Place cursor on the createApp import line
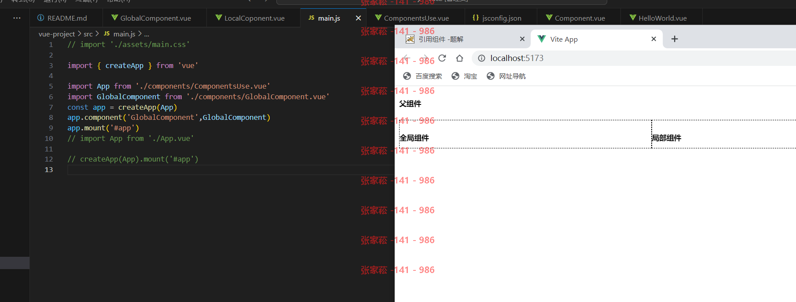The width and height of the screenshot is (796, 302). coord(133,65)
